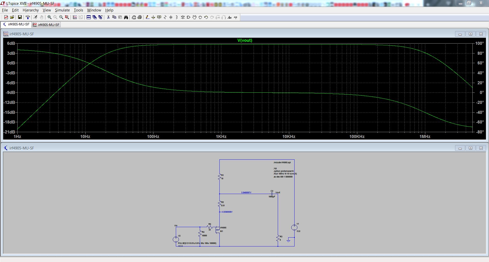Image resolution: width=489 pixels, height=262 pixels.
Task: Select MOSFET M1 irf4905 in schematic
Action: click(x=218, y=229)
